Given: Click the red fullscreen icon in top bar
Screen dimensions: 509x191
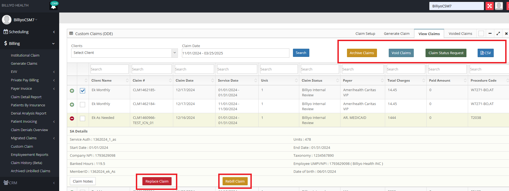Looking at the screenshot, I should tap(490, 6).
